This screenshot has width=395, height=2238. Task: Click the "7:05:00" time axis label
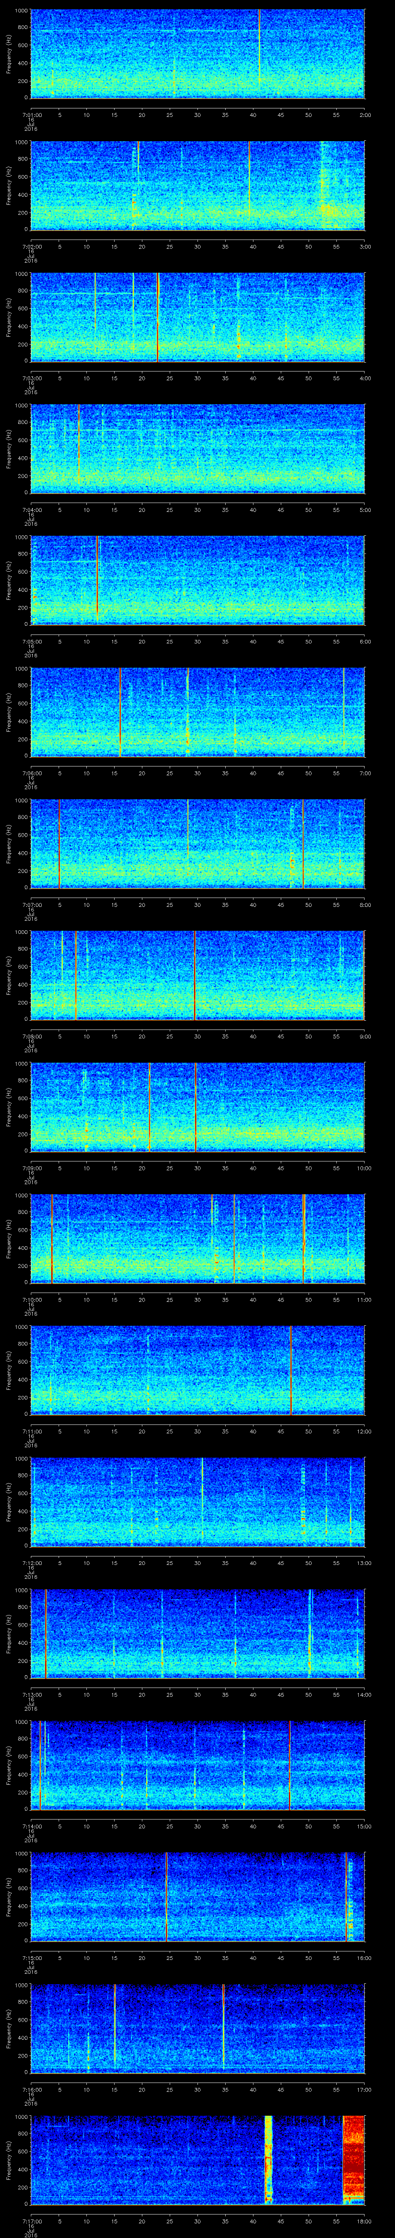pyautogui.click(x=31, y=641)
